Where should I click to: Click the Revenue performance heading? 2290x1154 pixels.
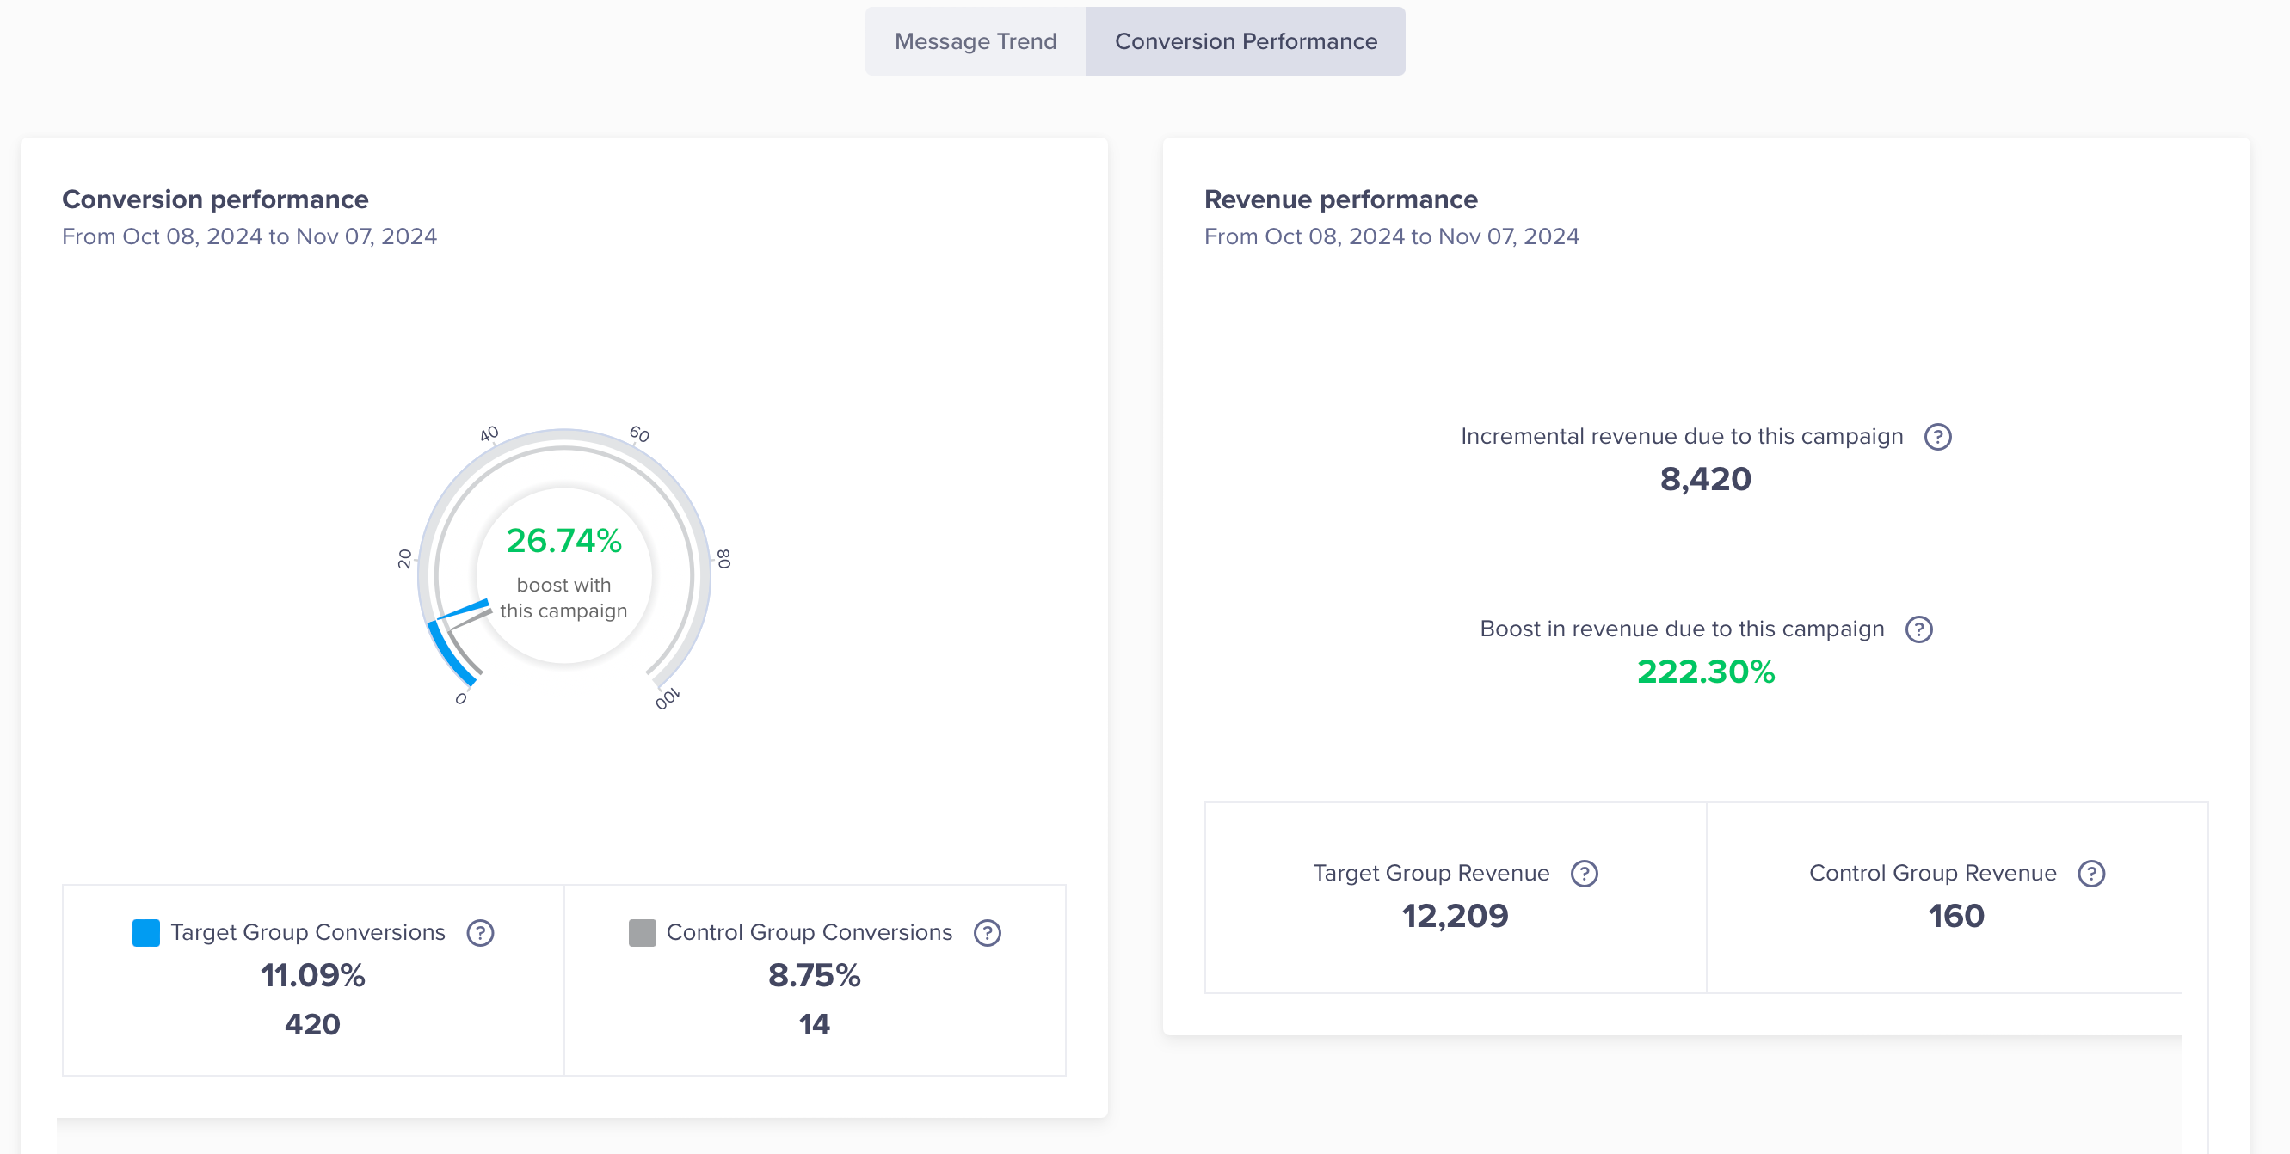1340,199
